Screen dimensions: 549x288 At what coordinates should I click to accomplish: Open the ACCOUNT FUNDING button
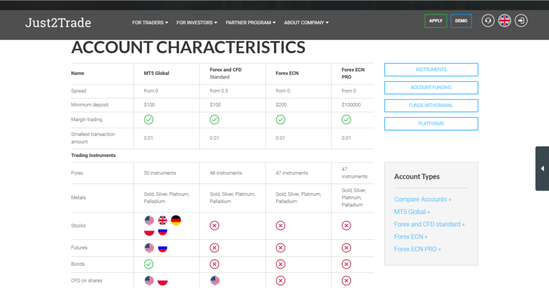tap(431, 88)
